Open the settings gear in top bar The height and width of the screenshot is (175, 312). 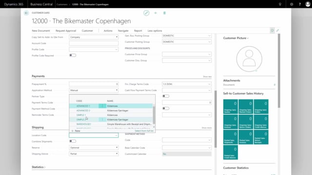pyautogui.click(x=292, y=4)
